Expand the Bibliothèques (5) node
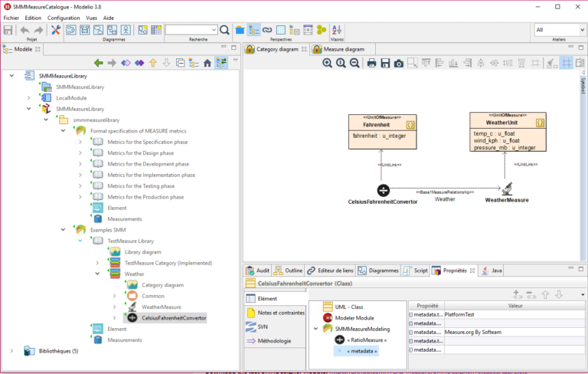Viewport: 588px width, 374px height. point(11,351)
